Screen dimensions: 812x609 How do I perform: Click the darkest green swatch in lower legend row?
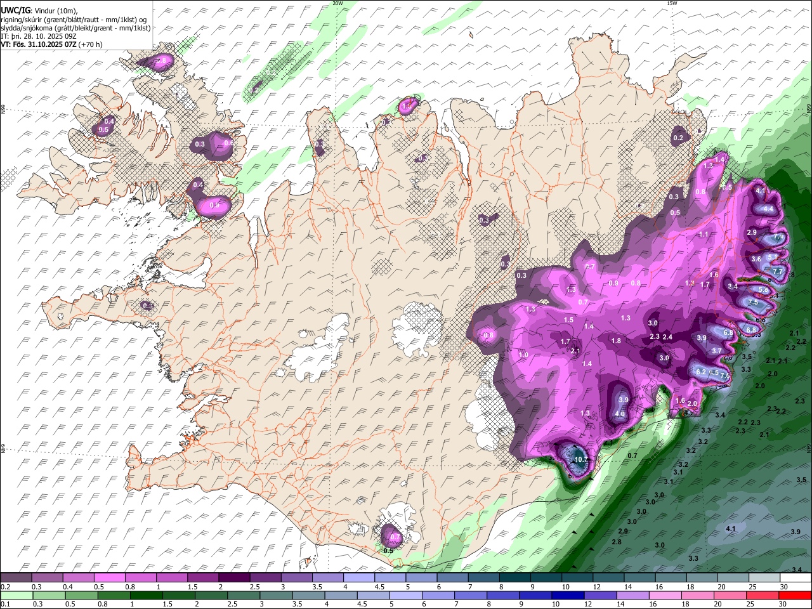point(146,595)
